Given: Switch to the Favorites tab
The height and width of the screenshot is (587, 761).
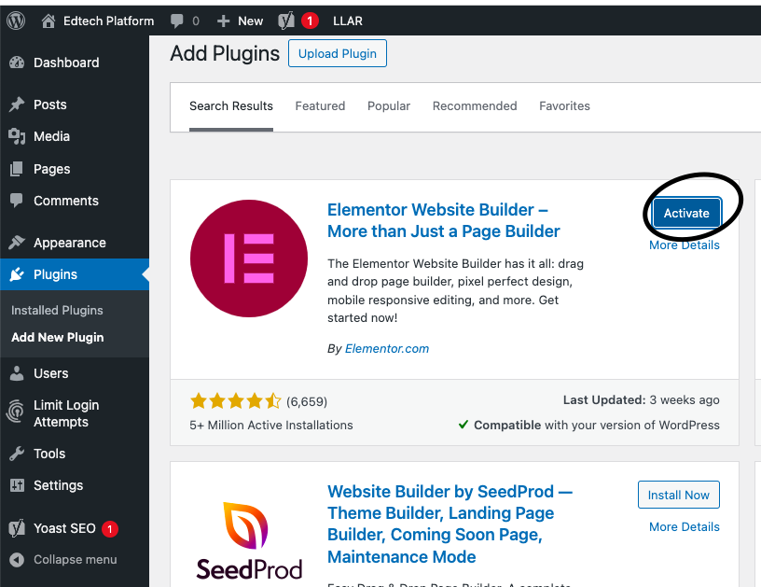Looking at the screenshot, I should click(x=564, y=105).
